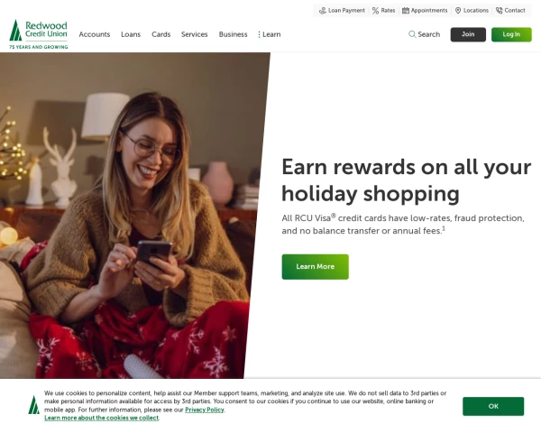Screen dimensions: 541x433
Task: Expand the Accounts menu
Action: point(95,34)
